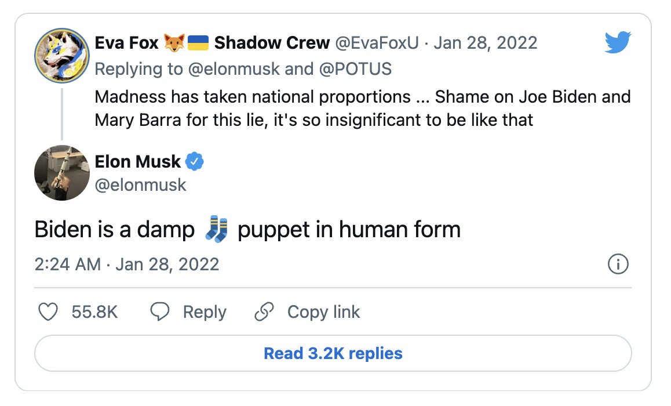Open the @POTUS mention link
The image size is (671, 406).
tap(355, 69)
